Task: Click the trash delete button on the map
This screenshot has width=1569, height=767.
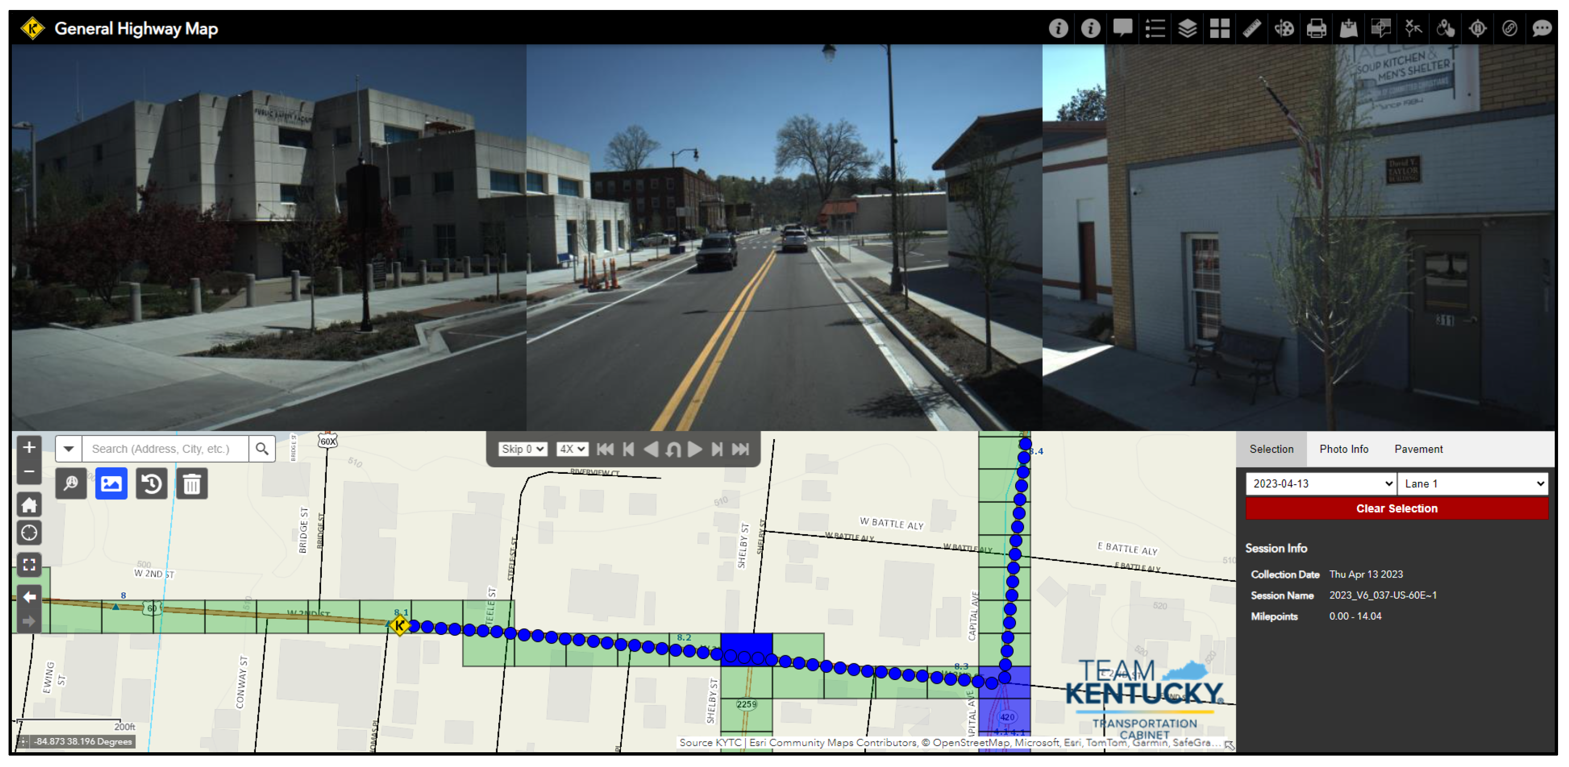Action: (192, 484)
